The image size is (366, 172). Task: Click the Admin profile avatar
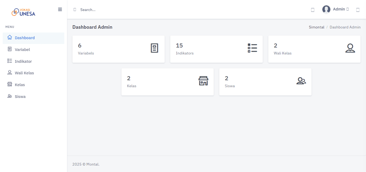tap(326, 9)
